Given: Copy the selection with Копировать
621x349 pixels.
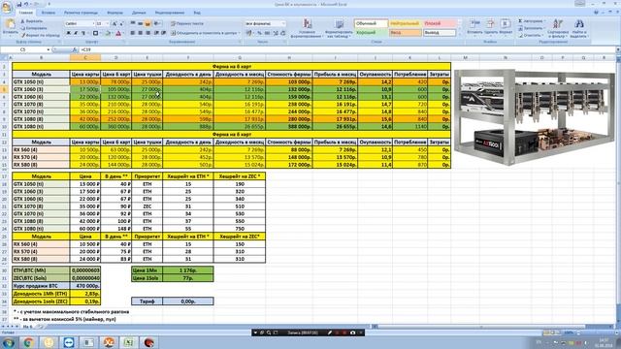Looking at the screenshot, I should 34,28.
